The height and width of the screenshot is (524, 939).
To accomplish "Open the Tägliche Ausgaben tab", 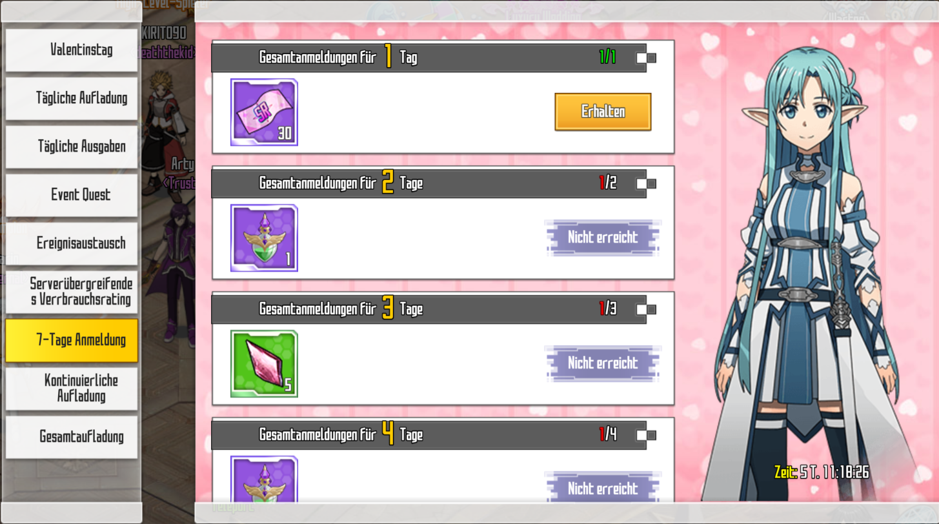I will [x=72, y=147].
